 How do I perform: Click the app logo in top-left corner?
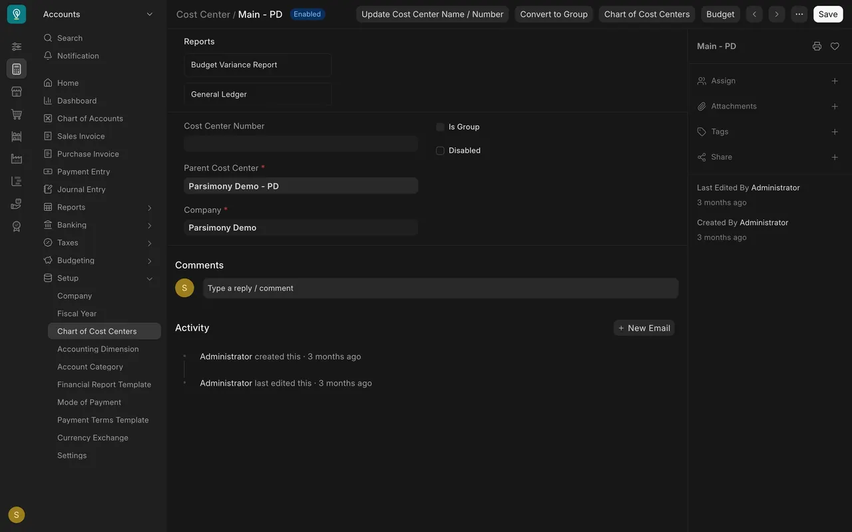click(x=17, y=14)
